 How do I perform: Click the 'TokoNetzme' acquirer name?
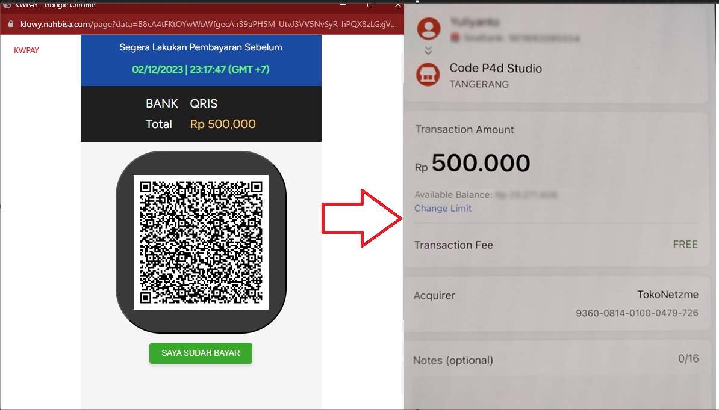(668, 295)
